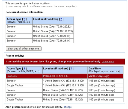Open help '?' beside Location in concurrent sessions

point(61,19)
